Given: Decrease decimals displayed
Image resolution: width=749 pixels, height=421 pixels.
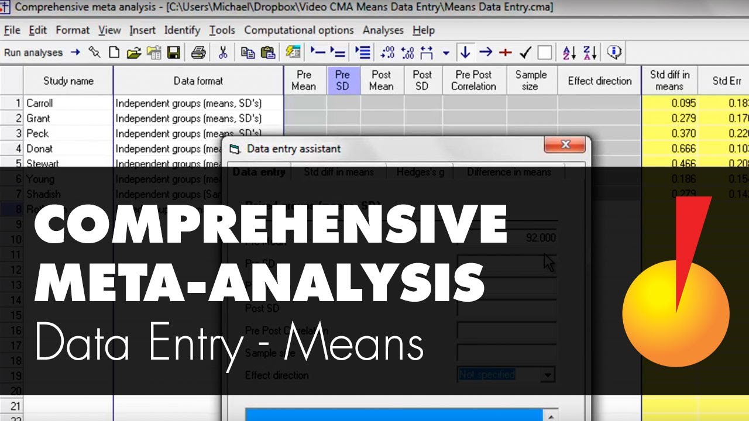Looking at the screenshot, I should 407,53.
